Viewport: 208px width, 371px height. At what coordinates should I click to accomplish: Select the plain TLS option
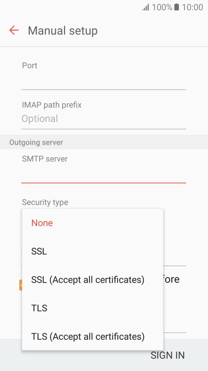[x=40, y=308]
